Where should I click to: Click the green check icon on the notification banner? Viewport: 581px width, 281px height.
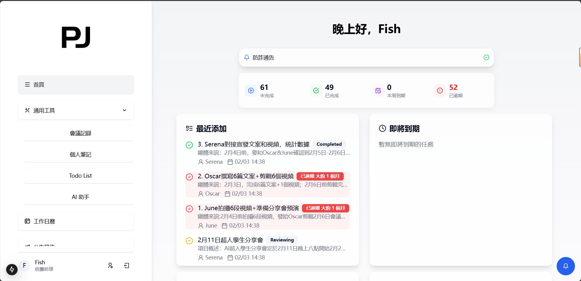pos(486,57)
